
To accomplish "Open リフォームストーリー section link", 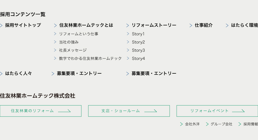I will click(x=154, y=25).
